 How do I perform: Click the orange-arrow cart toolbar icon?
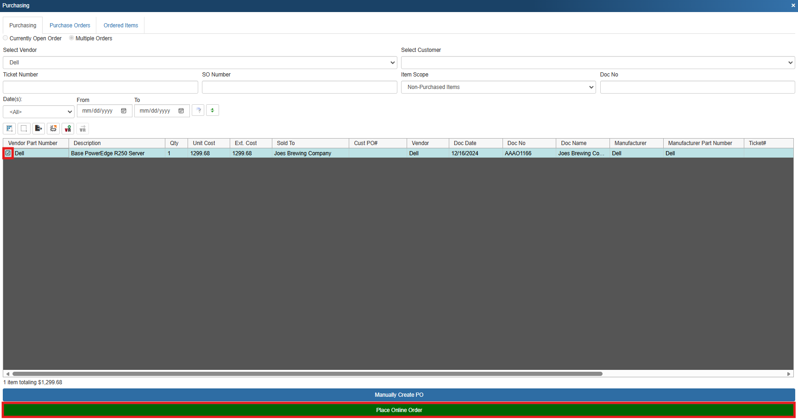pos(53,128)
